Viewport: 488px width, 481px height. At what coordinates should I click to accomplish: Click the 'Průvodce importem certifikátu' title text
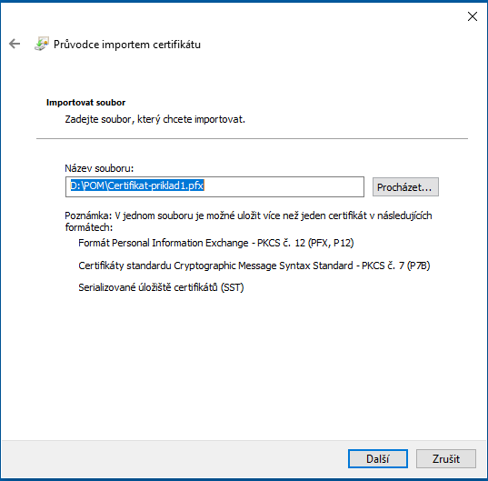(x=127, y=45)
